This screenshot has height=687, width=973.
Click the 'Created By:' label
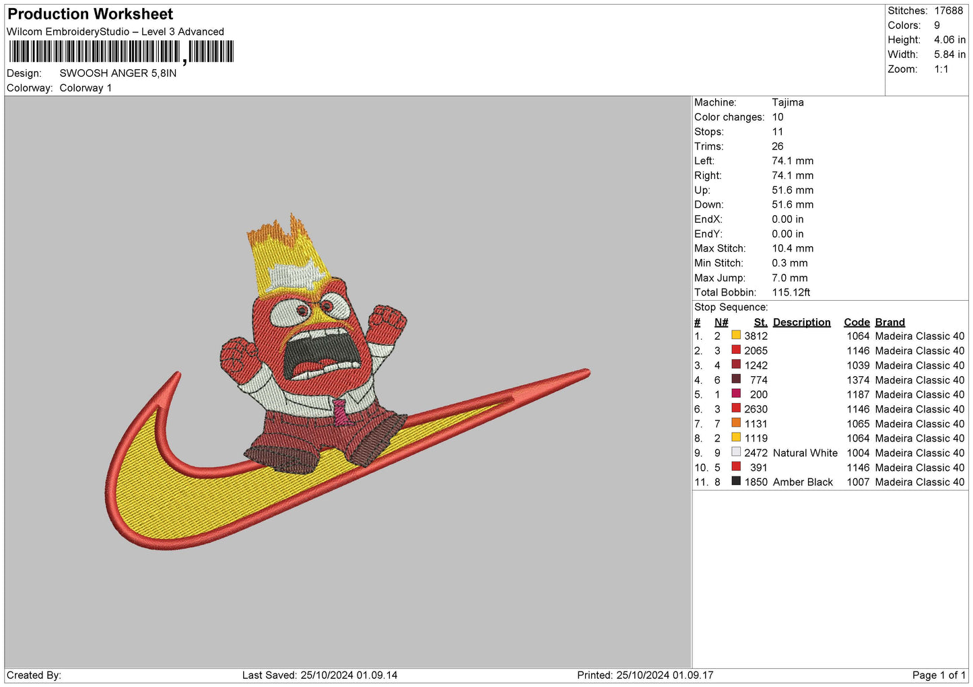[34, 676]
